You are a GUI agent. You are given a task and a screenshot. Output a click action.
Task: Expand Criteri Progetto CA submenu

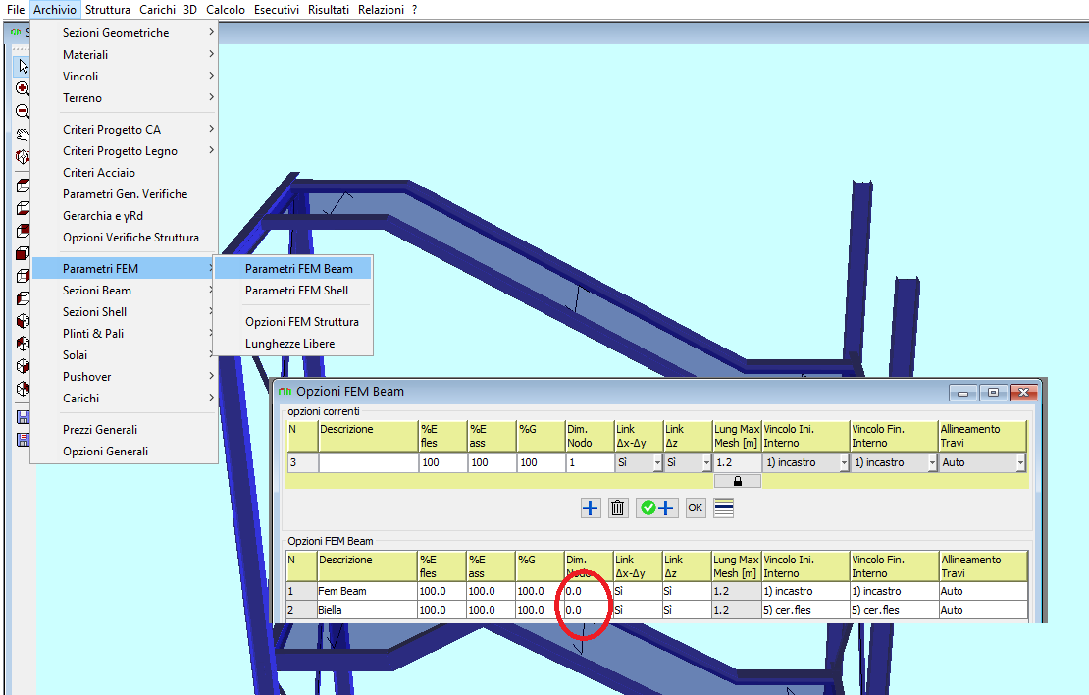pyautogui.click(x=125, y=130)
